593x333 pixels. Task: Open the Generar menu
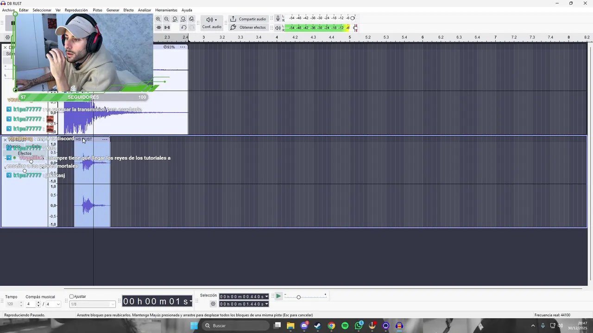113,10
